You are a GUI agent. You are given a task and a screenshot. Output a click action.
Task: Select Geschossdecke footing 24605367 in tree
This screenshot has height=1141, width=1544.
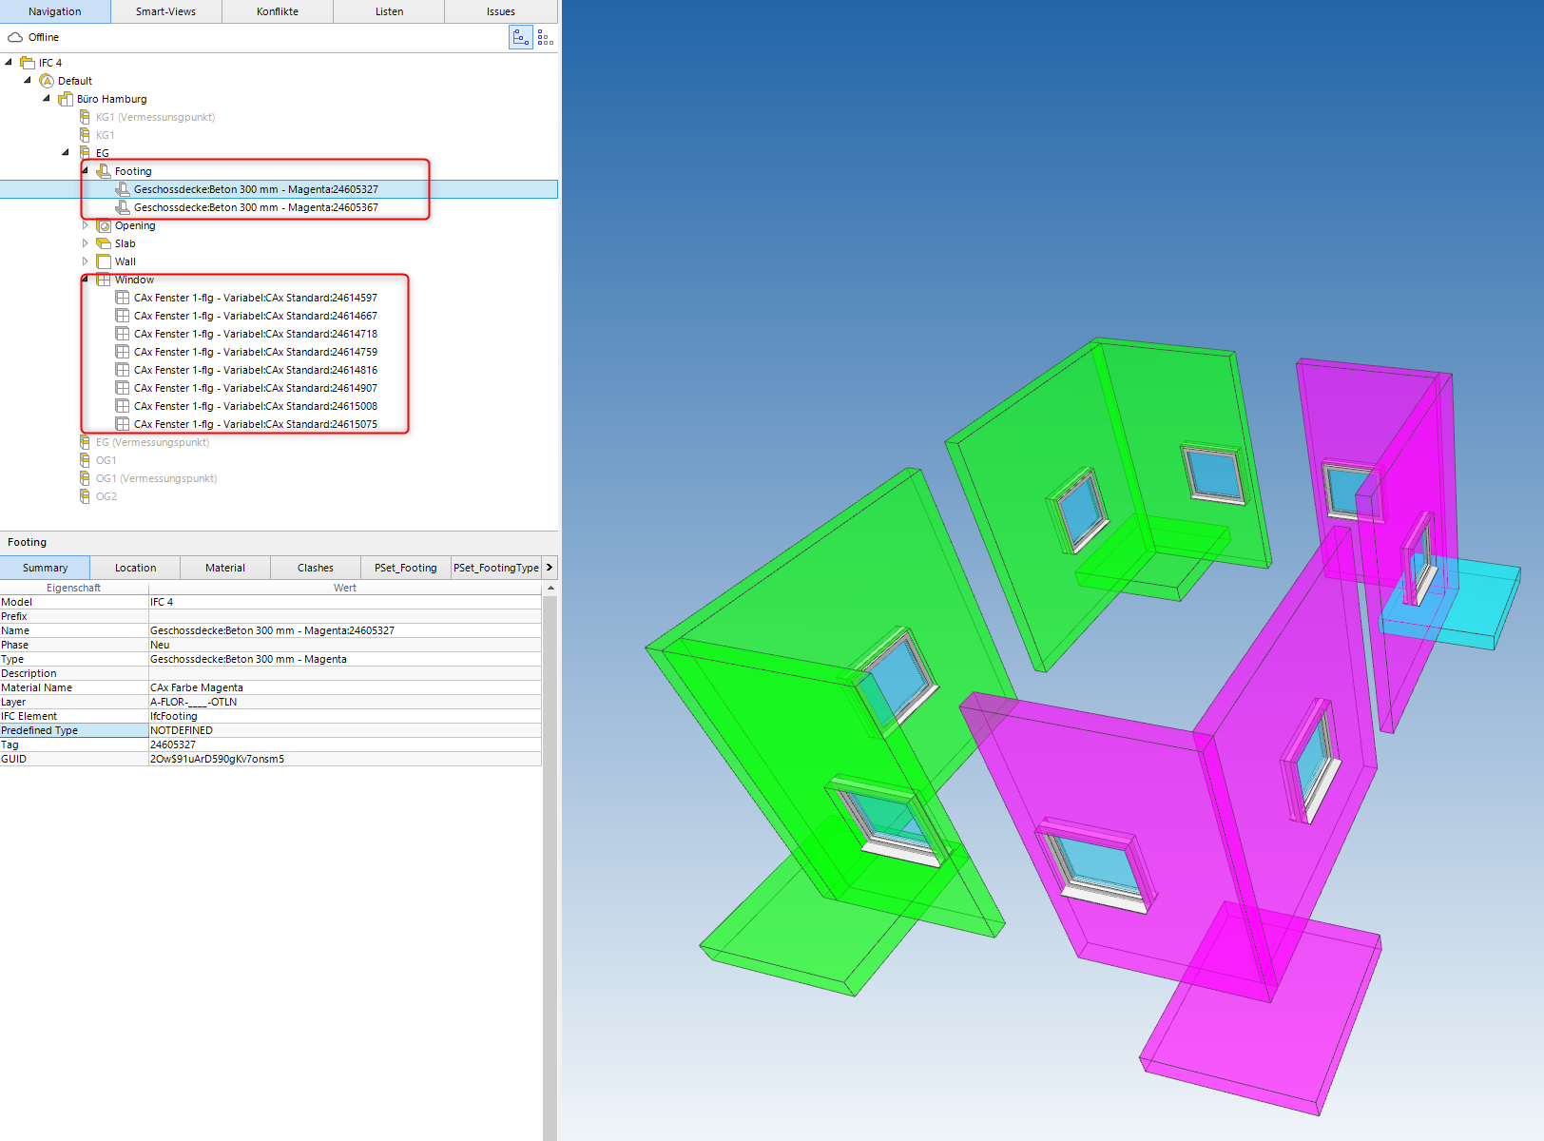[256, 207]
